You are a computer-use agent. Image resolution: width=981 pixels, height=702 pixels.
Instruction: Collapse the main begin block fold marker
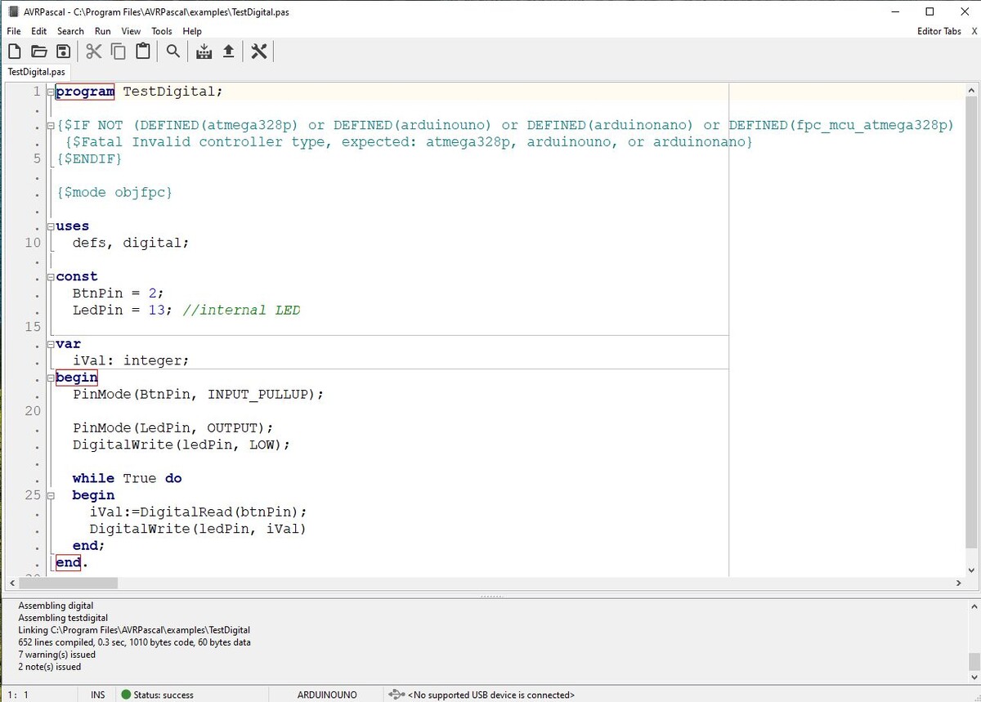point(50,378)
